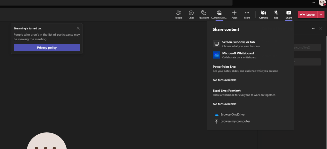Click the Privacy policy button
Viewport: 327px width, 149px height.
tap(47, 48)
